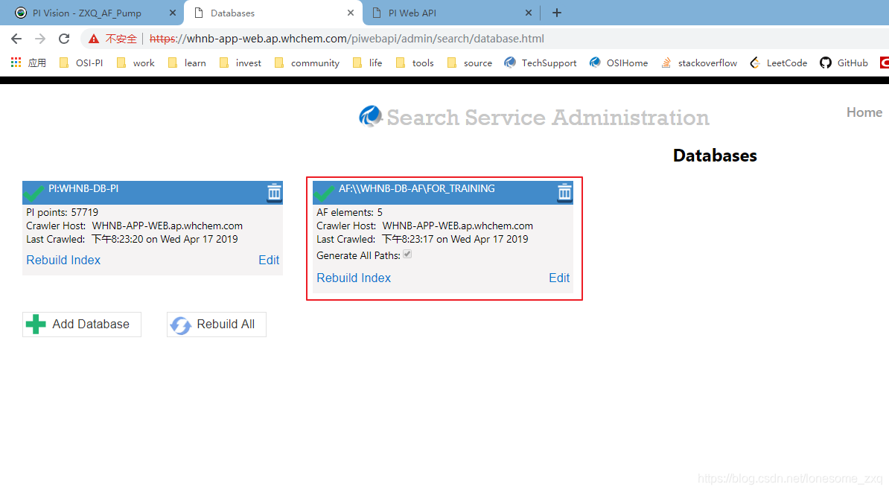Click the PI:WHNB-DB-PI card header
Viewport: 889px width, 492px height.
pos(153,193)
